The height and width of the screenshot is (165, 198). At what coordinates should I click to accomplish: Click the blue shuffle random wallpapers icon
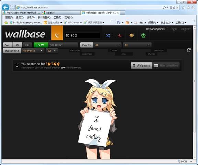108,36
